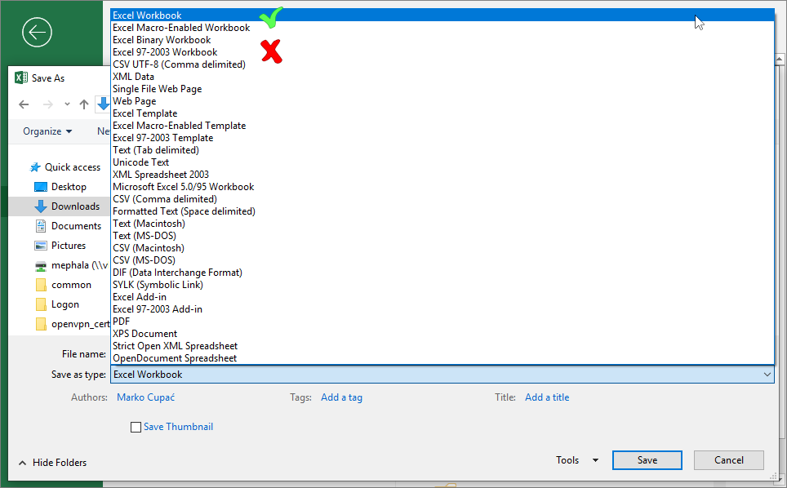Click the Save button

click(647, 460)
